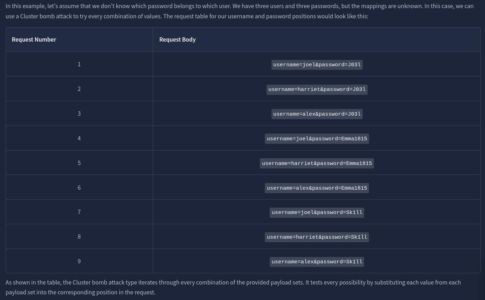Click request number 9 in the last row
The image size is (485, 300).
click(x=79, y=261)
